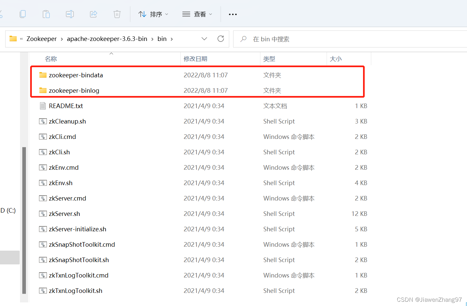Refresh the bin folder view

pos(221,39)
